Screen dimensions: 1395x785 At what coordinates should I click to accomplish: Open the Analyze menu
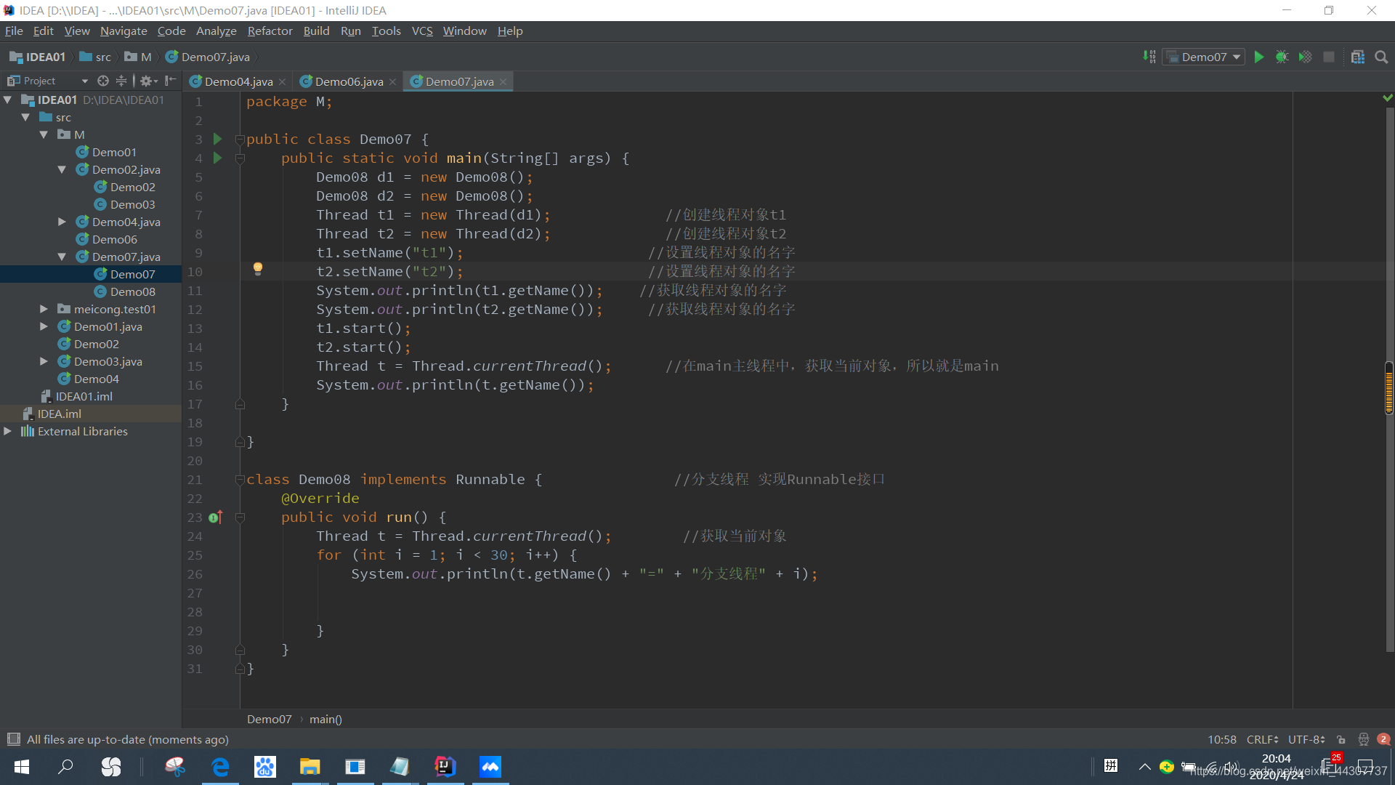tap(216, 31)
